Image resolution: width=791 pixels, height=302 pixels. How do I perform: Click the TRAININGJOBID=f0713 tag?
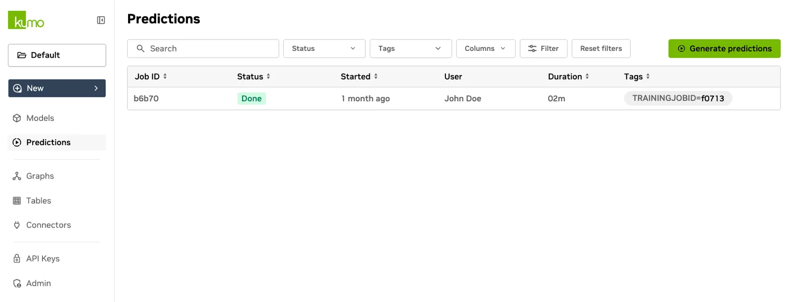click(x=678, y=98)
